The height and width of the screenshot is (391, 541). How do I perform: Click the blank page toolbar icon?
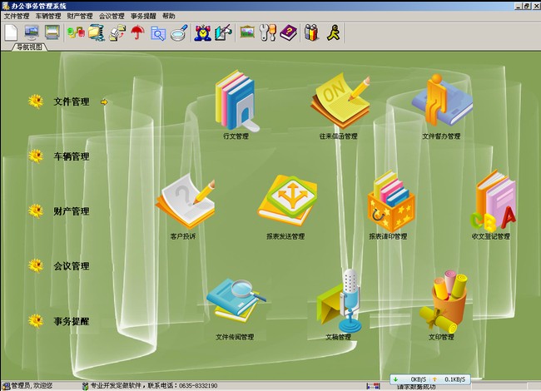click(x=11, y=33)
